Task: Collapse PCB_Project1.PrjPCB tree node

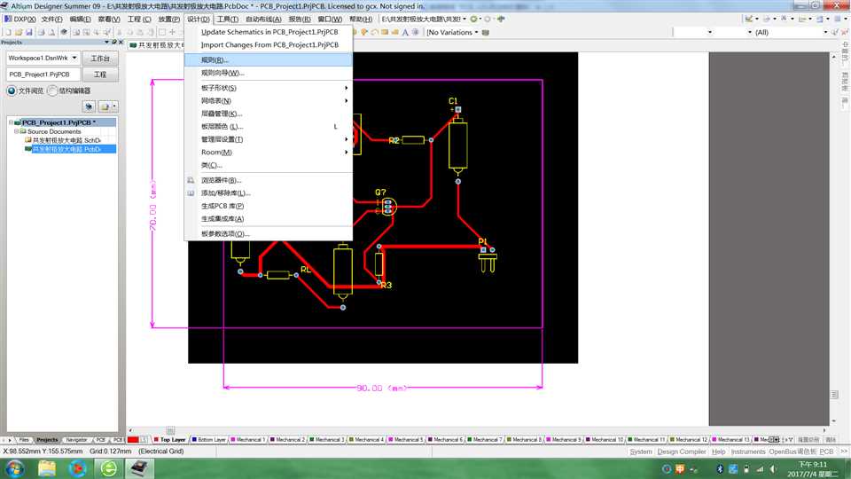Action: (x=11, y=122)
